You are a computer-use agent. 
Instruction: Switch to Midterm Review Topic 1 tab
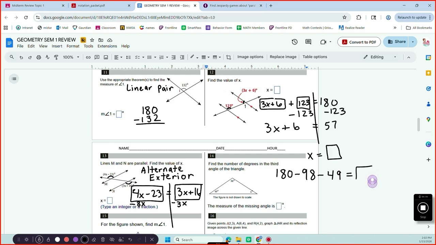pyautogui.click(x=34, y=5)
